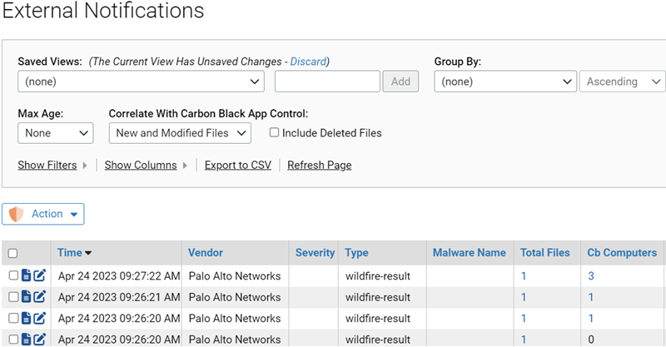Click wildfire-result in 09:26:21 AM row
The width and height of the screenshot is (666, 347).
[378, 297]
